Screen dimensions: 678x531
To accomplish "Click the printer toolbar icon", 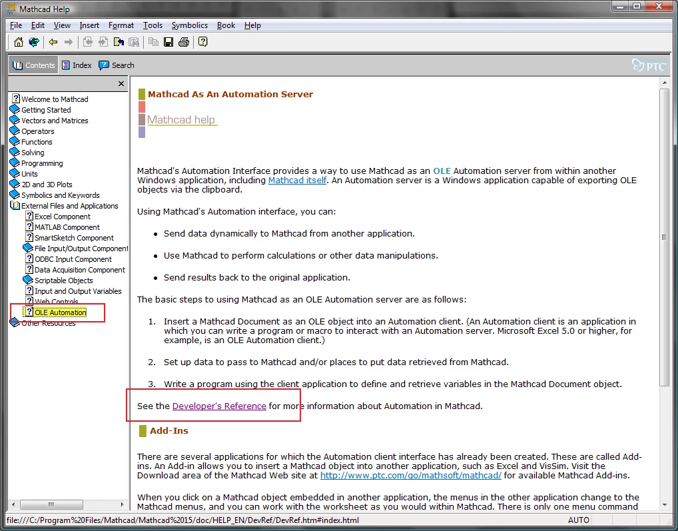I will tap(184, 42).
